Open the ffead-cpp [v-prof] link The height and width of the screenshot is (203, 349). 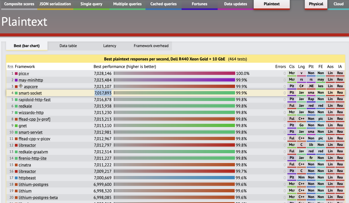coord(34,119)
